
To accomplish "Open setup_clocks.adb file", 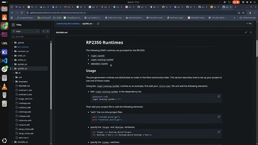I will pyautogui.click(x=26, y=129).
